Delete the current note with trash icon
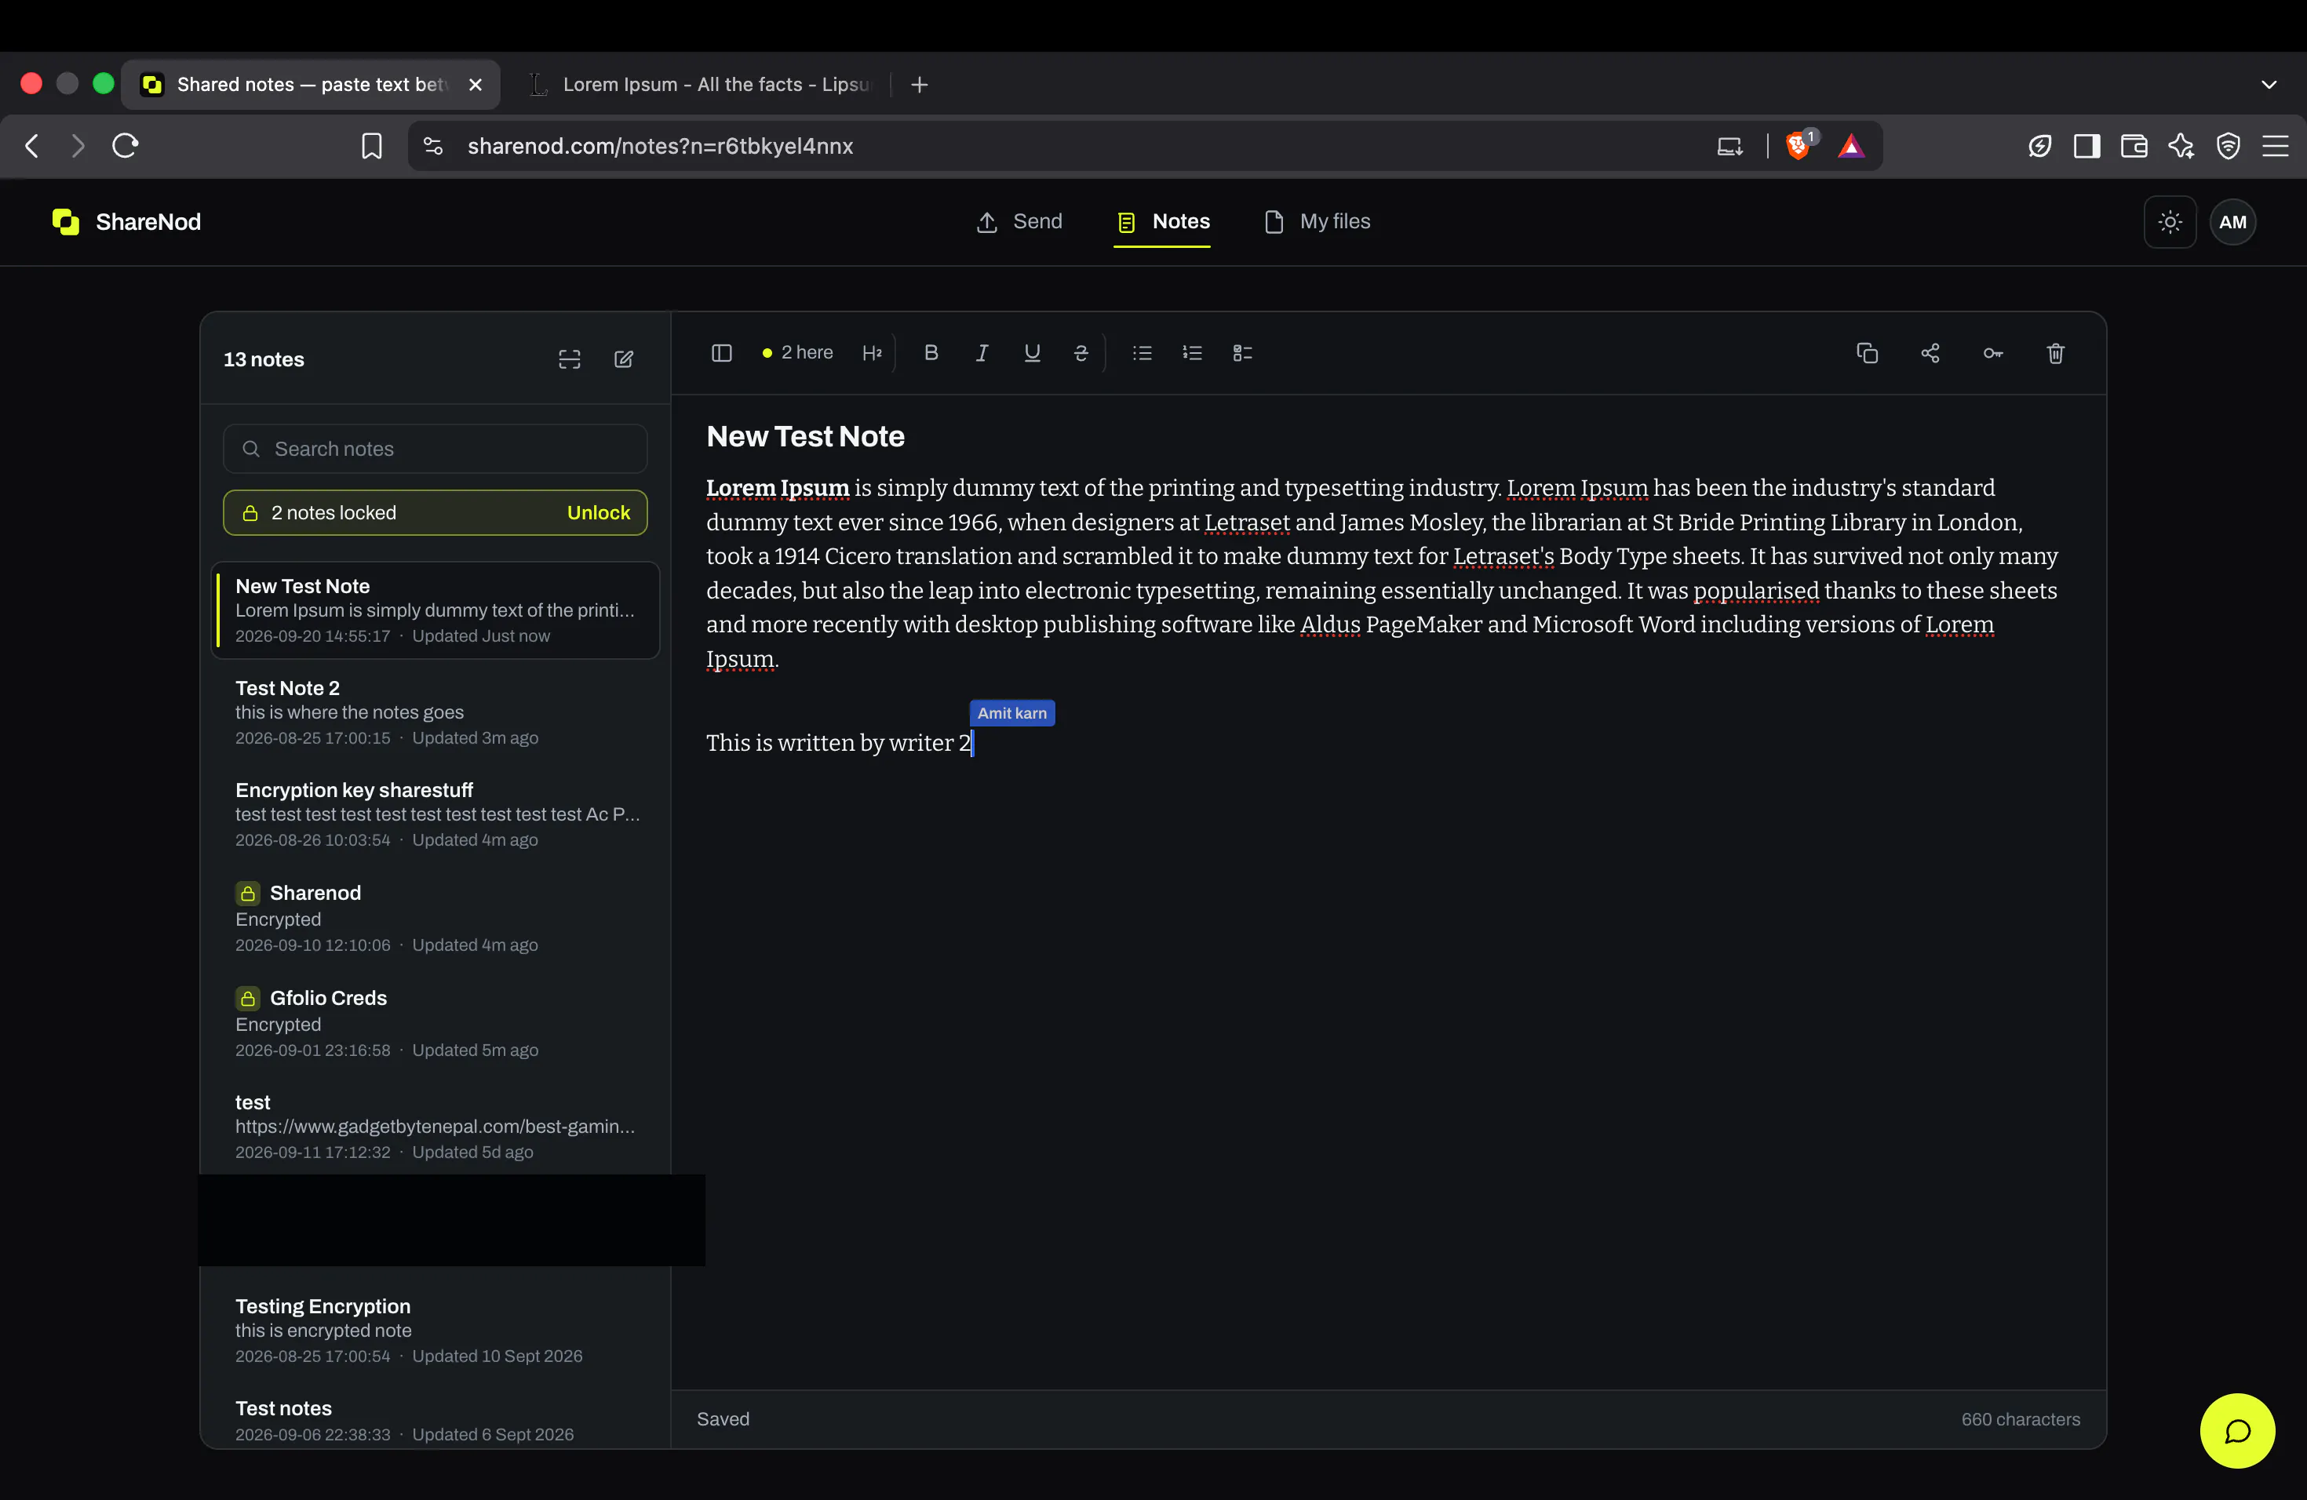 point(2056,353)
